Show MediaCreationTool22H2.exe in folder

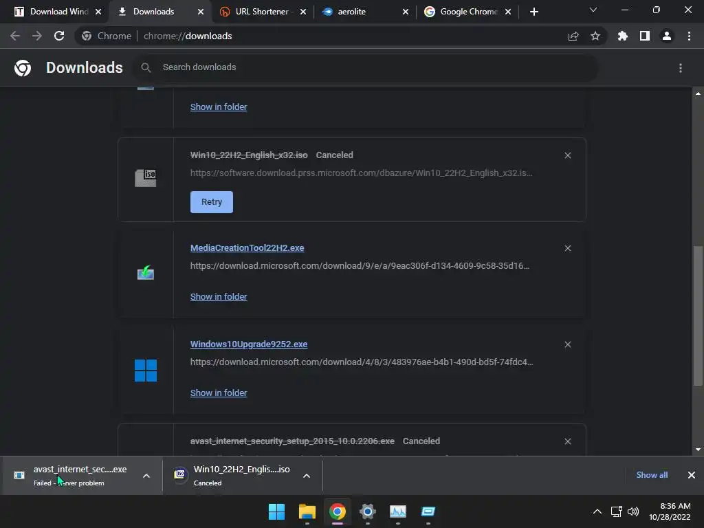coord(219,297)
